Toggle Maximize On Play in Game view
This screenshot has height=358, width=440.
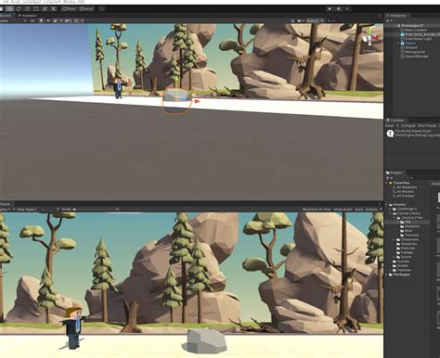(x=317, y=210)
